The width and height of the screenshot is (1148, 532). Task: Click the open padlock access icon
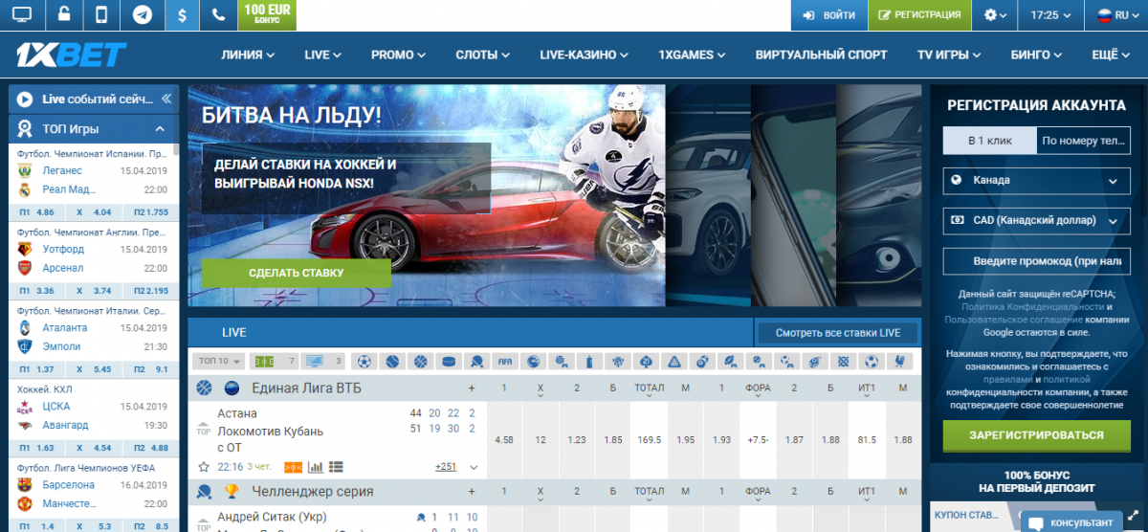(x=62, y=15)
